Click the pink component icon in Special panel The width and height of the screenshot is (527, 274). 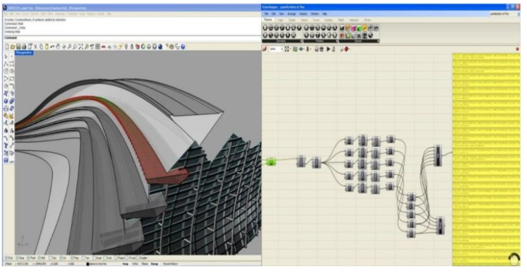[x=353, y=28]
